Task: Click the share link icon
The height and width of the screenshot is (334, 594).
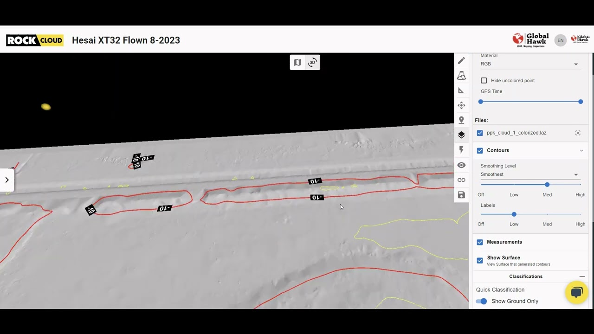Action: (x=461, y=180)
